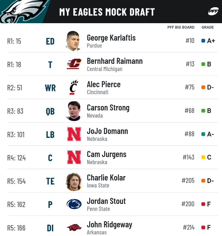
Task: Click Central Michigan team logo
Action: [74, 64]
